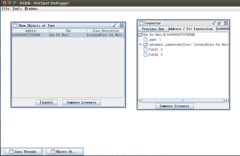Select the field1: 0 tree entry

(x=155, y=49)
